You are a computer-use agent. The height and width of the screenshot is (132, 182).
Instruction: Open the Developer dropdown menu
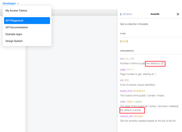click(x=9, y=3)
